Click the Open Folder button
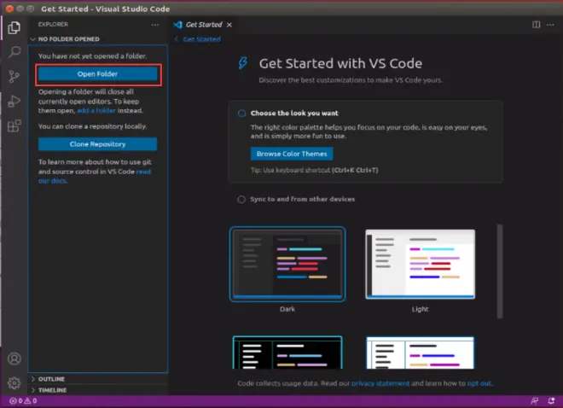 (x=97, y=74)
